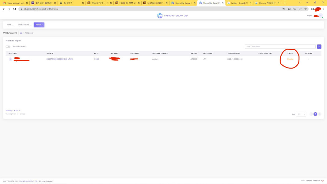Open account ID 212222 link
Image resolution: width=327 pixels, height=184 pixels.
coord(96,59)
